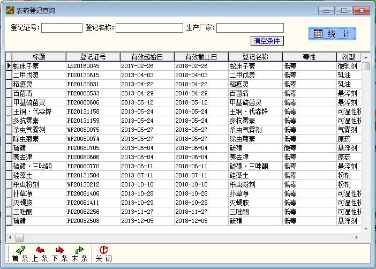This screenshot has width=376, height=269.
Task: Click the 清空条件 clear conditions button
Action: (268, 41)
